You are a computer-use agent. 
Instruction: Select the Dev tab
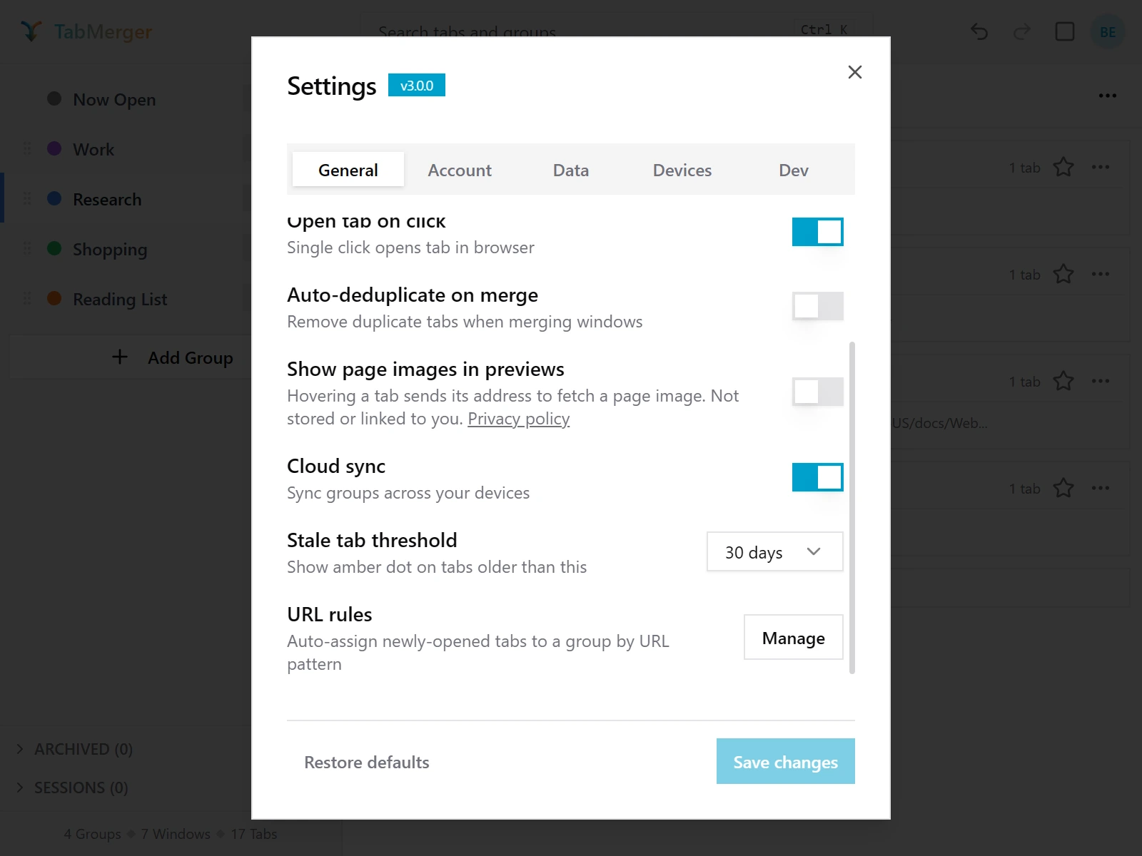coord(794,170)
